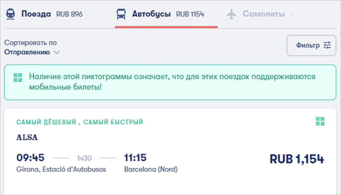Open the Поезда tab
Viewport: 341px width, 195px height.
tap(44, 14)
